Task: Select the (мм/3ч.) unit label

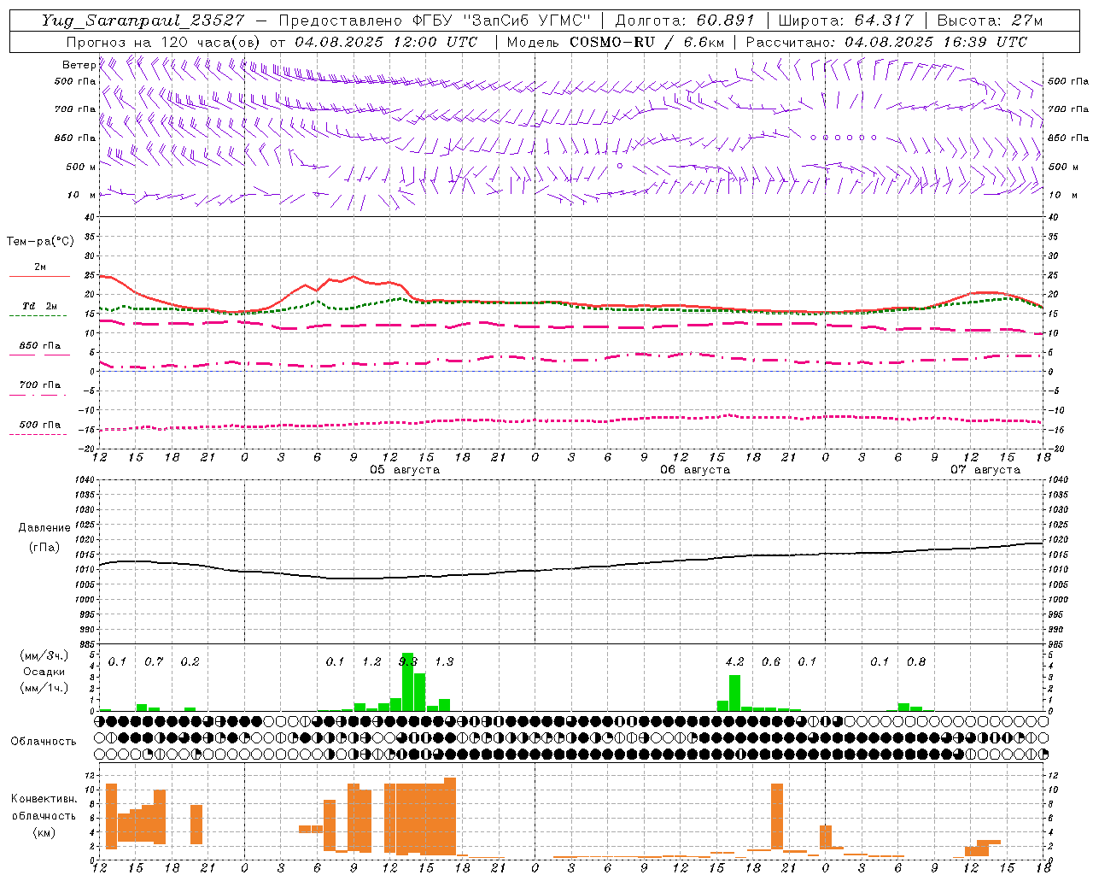Action: [44, 655]
